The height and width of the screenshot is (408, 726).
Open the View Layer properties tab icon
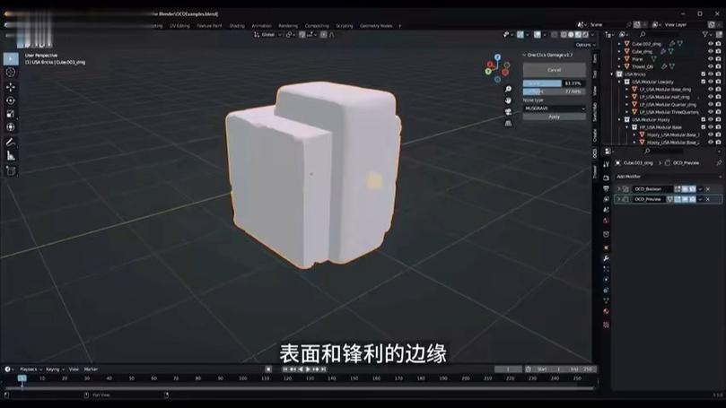(606, 199)
